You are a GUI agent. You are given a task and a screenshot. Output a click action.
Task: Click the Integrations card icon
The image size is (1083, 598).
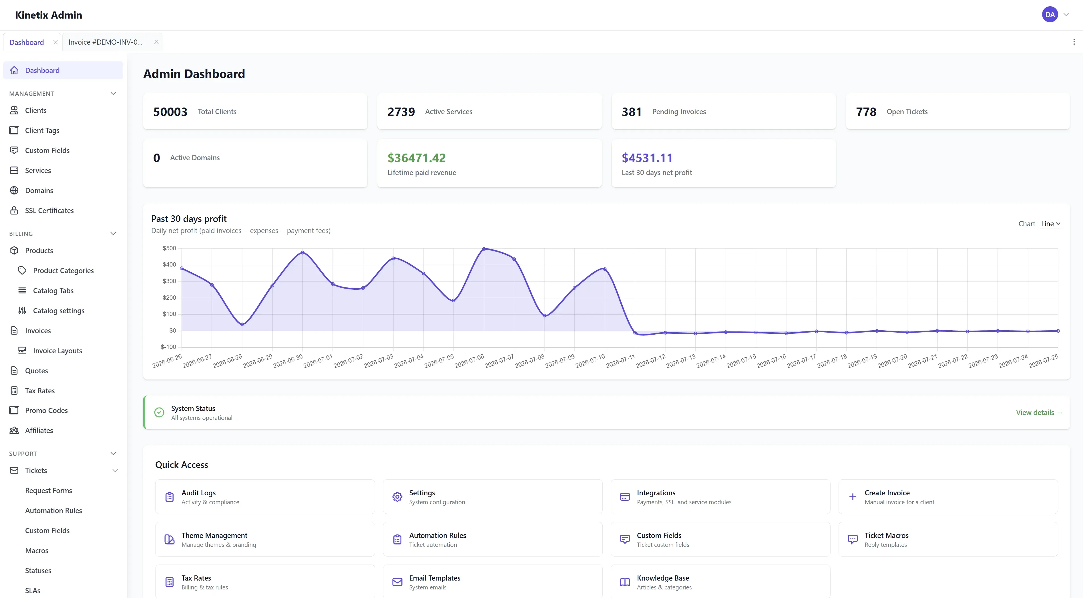625,497
